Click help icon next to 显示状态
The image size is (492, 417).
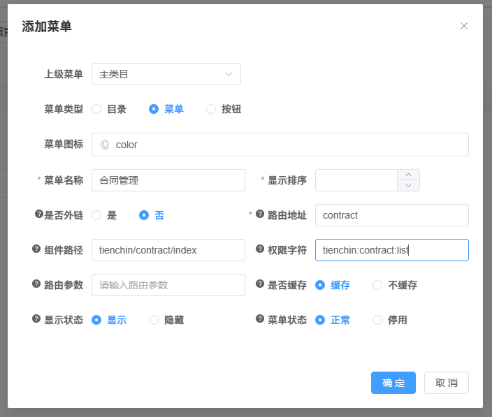tap(36, 319)
